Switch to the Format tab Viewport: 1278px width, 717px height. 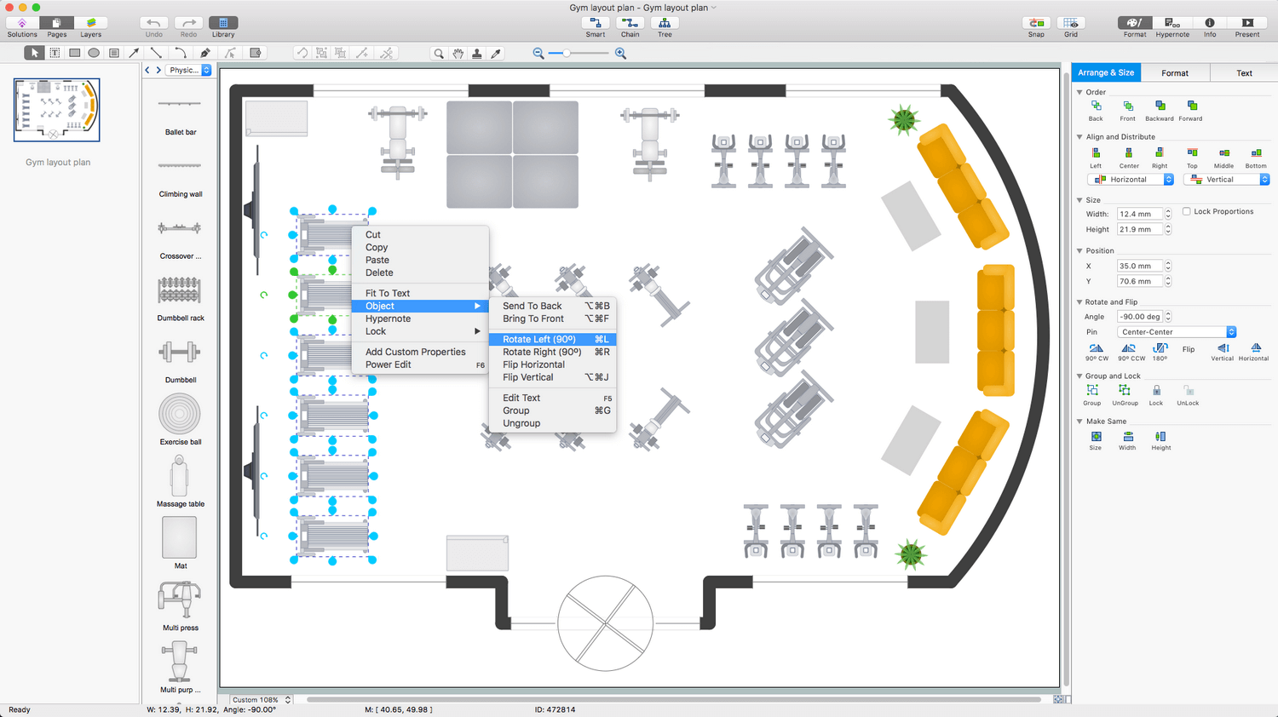[1174, 73]
